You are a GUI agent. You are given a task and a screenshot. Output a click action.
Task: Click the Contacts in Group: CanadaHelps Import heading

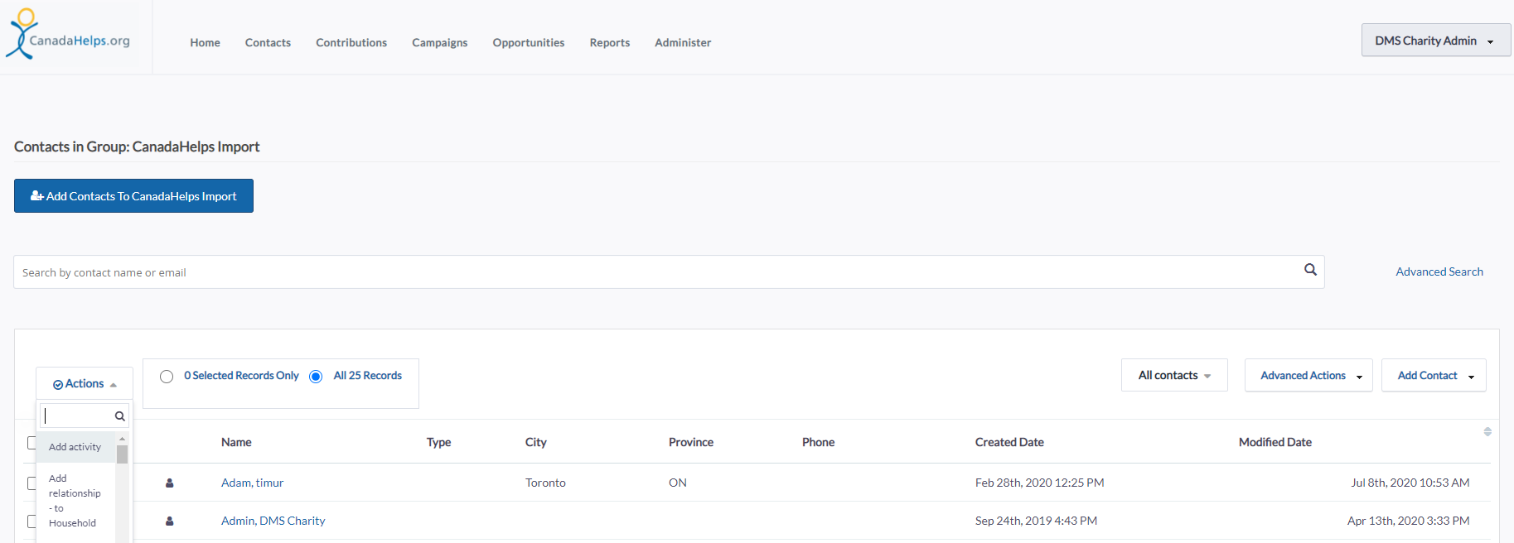coord(137,147)
